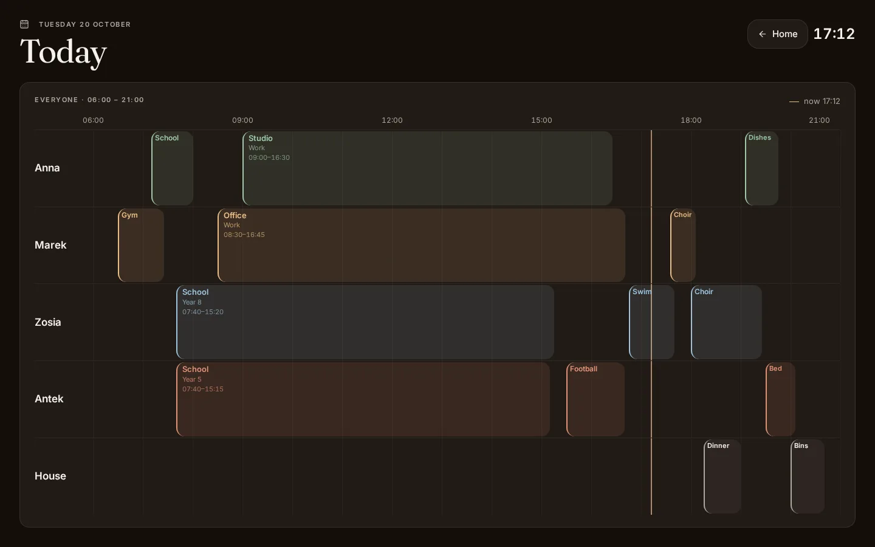875x547 pixels.
Task: Click the 09:00 time axis label
Action: pos(242,120)
